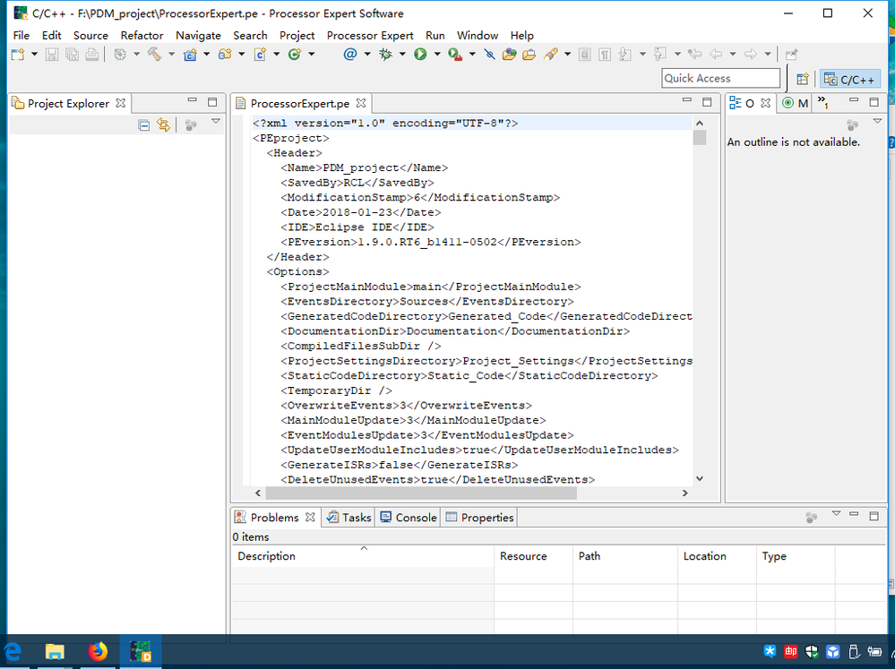Click the Back navigation arrow
This screenshot has width=895, height=669.
pyautogui.click(x=716, y=55)
